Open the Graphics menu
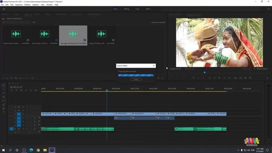 click(36, 5)
